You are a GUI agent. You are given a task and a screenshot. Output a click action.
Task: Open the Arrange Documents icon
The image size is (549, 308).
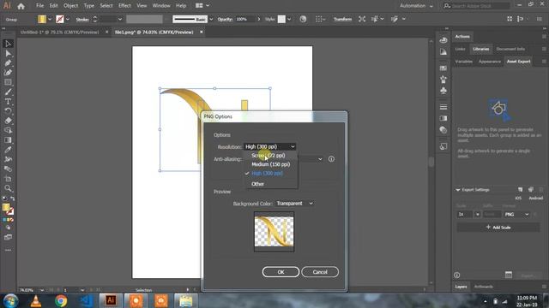[202, 6]
